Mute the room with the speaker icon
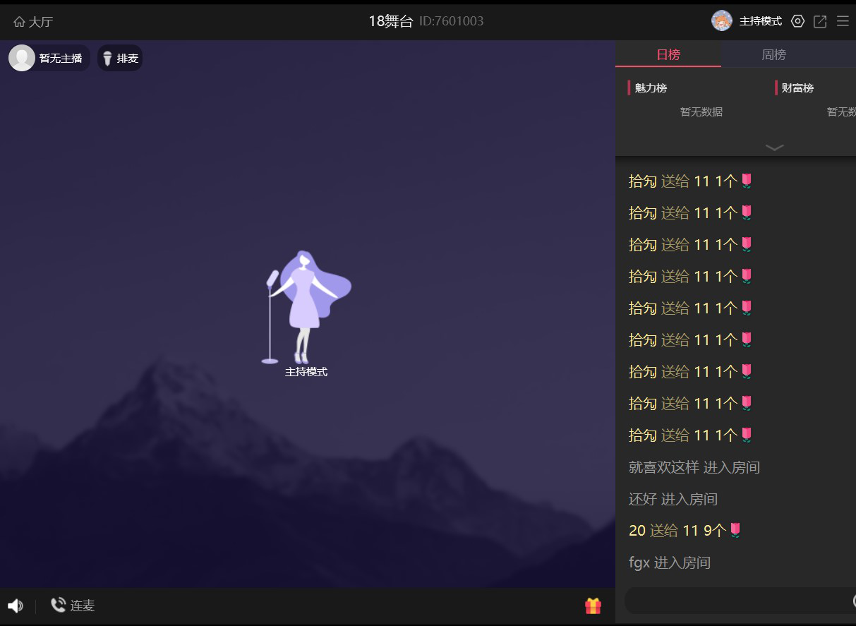The image size is (856, 626). tap(15, 606)
